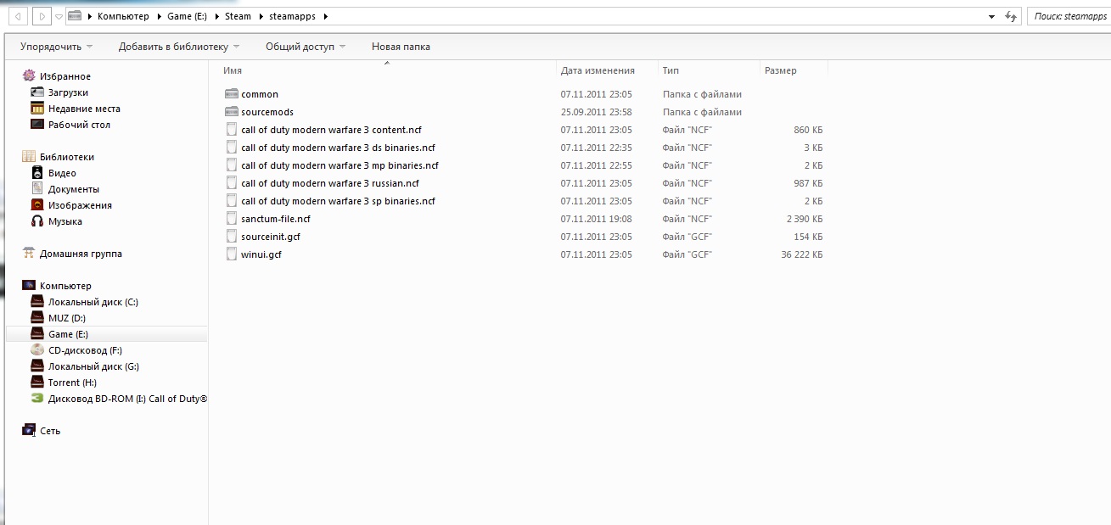The image size is (1111, 525).
Task: Open the address bar history dropdown
Action: 991,17
